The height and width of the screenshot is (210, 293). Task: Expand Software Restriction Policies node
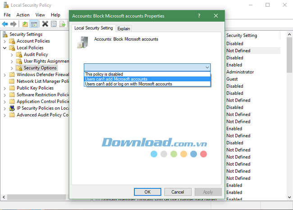point(5,95)
